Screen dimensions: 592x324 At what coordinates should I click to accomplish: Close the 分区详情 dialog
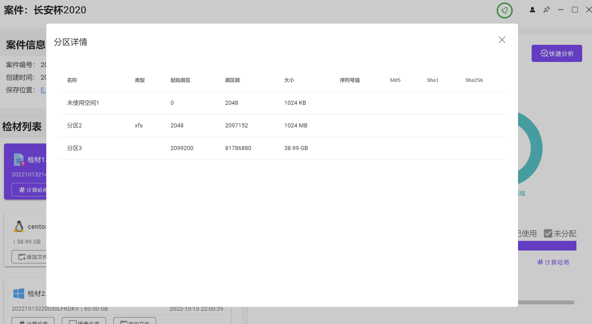point(502,40)
